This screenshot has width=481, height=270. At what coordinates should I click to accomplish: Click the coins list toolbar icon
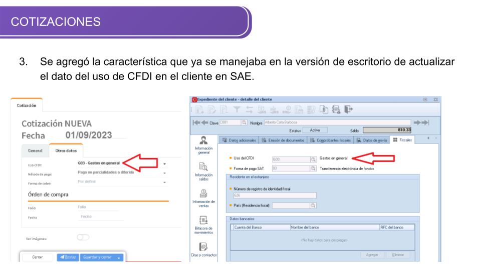pyautogui.click(x=311, y=109)
